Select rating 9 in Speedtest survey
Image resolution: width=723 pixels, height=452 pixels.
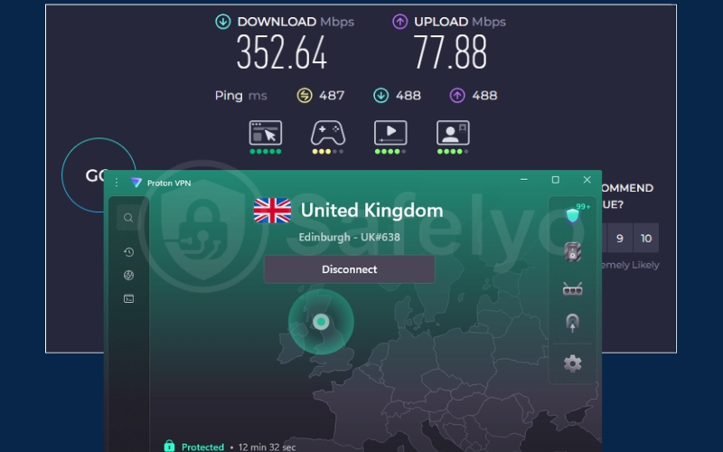coord(620,238)
